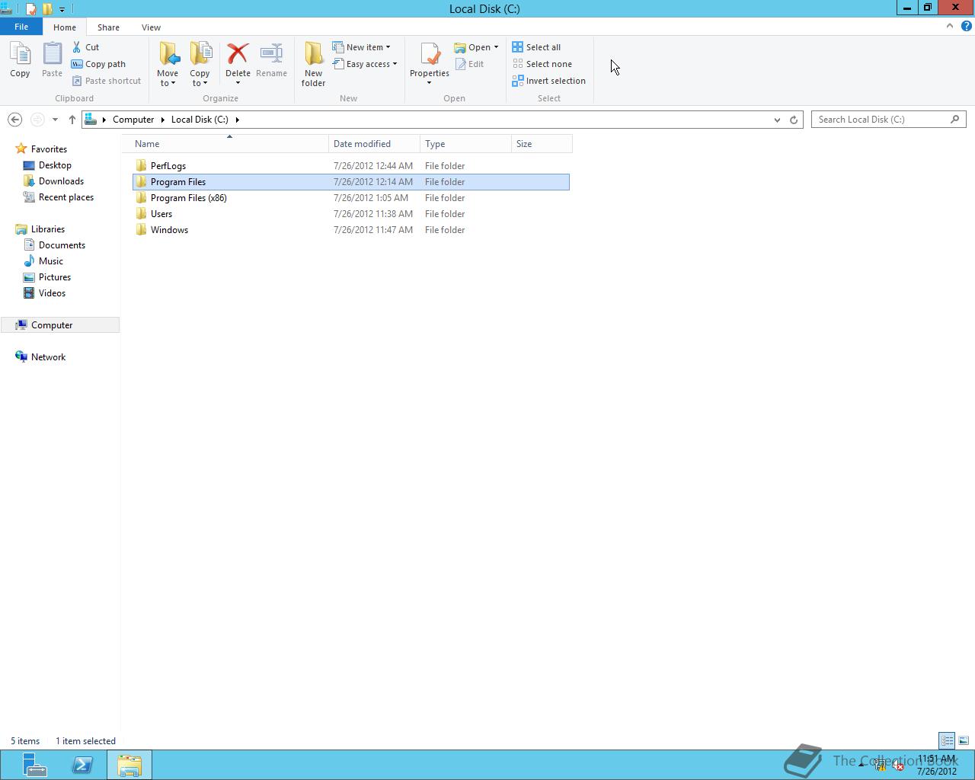Screen dimensions: 975x780
Task: Open the File menu
Action: (21, 27)
